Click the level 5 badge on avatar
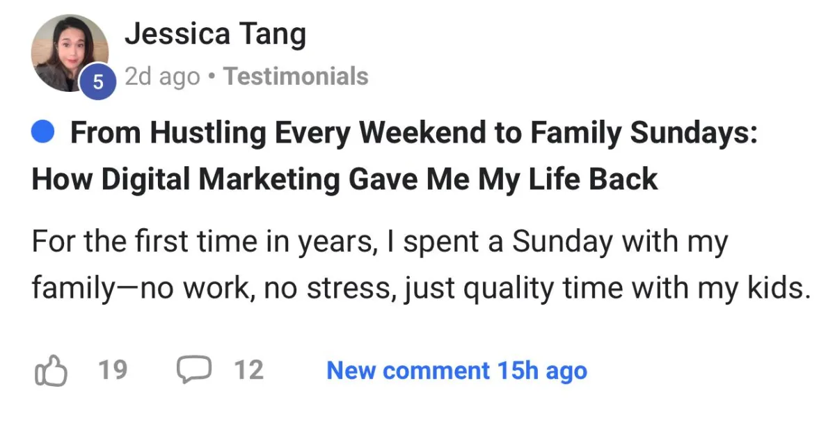Image resolution: width=835 pixels, height=423 pixels. coord(98,82)
